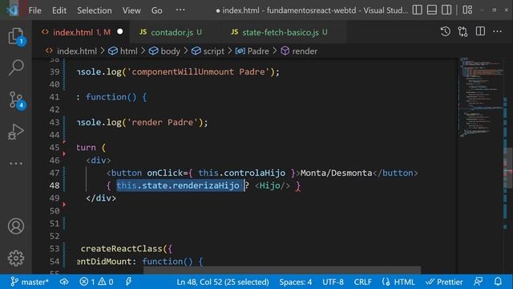Screen dimensions: 513x289
Task: Open Problems via errors and warnings indicator
Action: (x=96, y=282)
